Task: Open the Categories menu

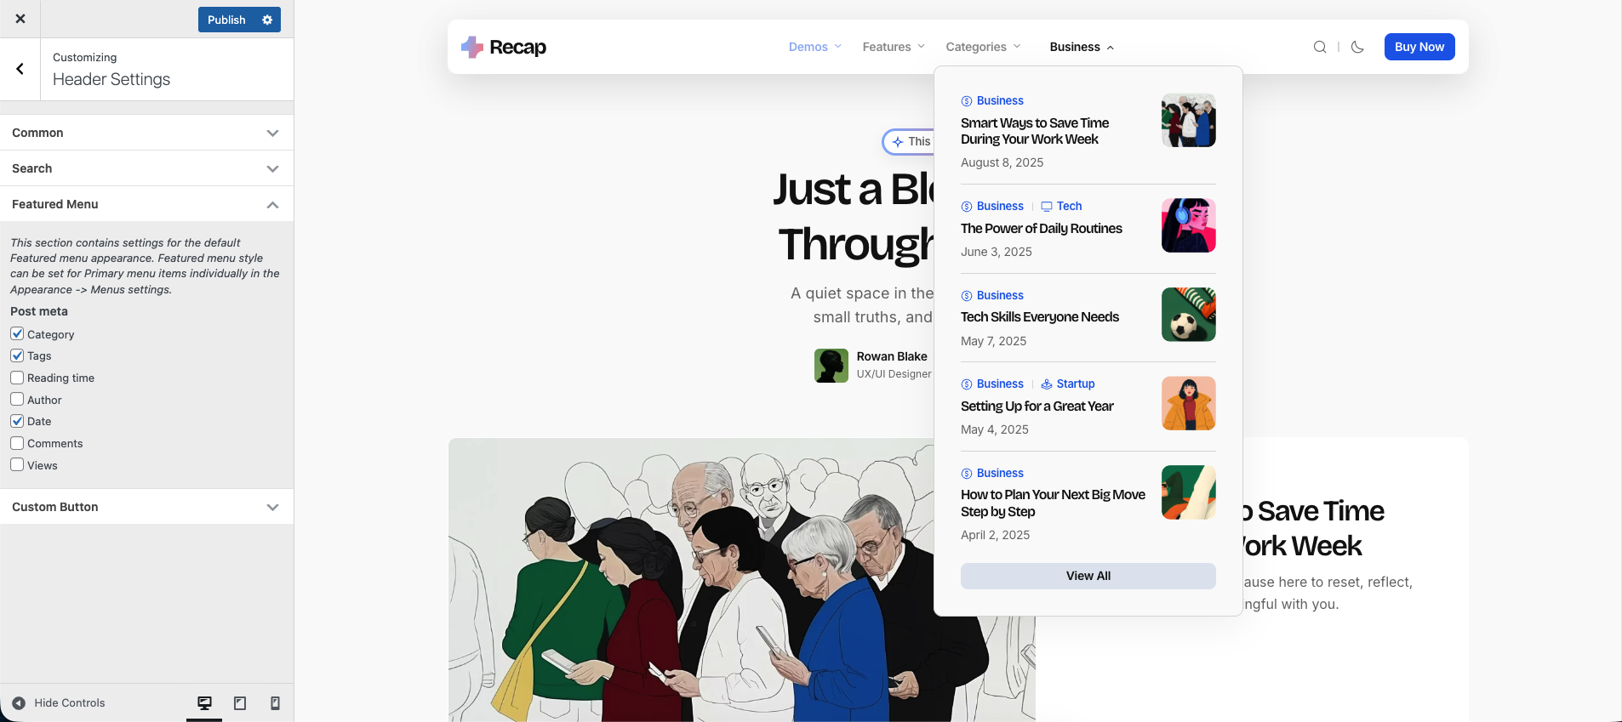Action: point(982,47)
